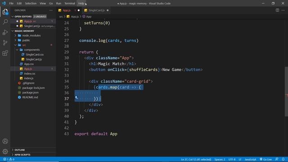Image resolution: width=288 pixels, height=162 pixels.
Task: Open the Go menu
Action: (x=51, y=3)
